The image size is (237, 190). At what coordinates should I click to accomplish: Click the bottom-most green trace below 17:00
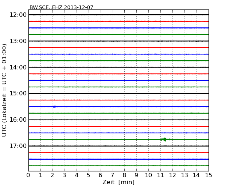[118, 166]
